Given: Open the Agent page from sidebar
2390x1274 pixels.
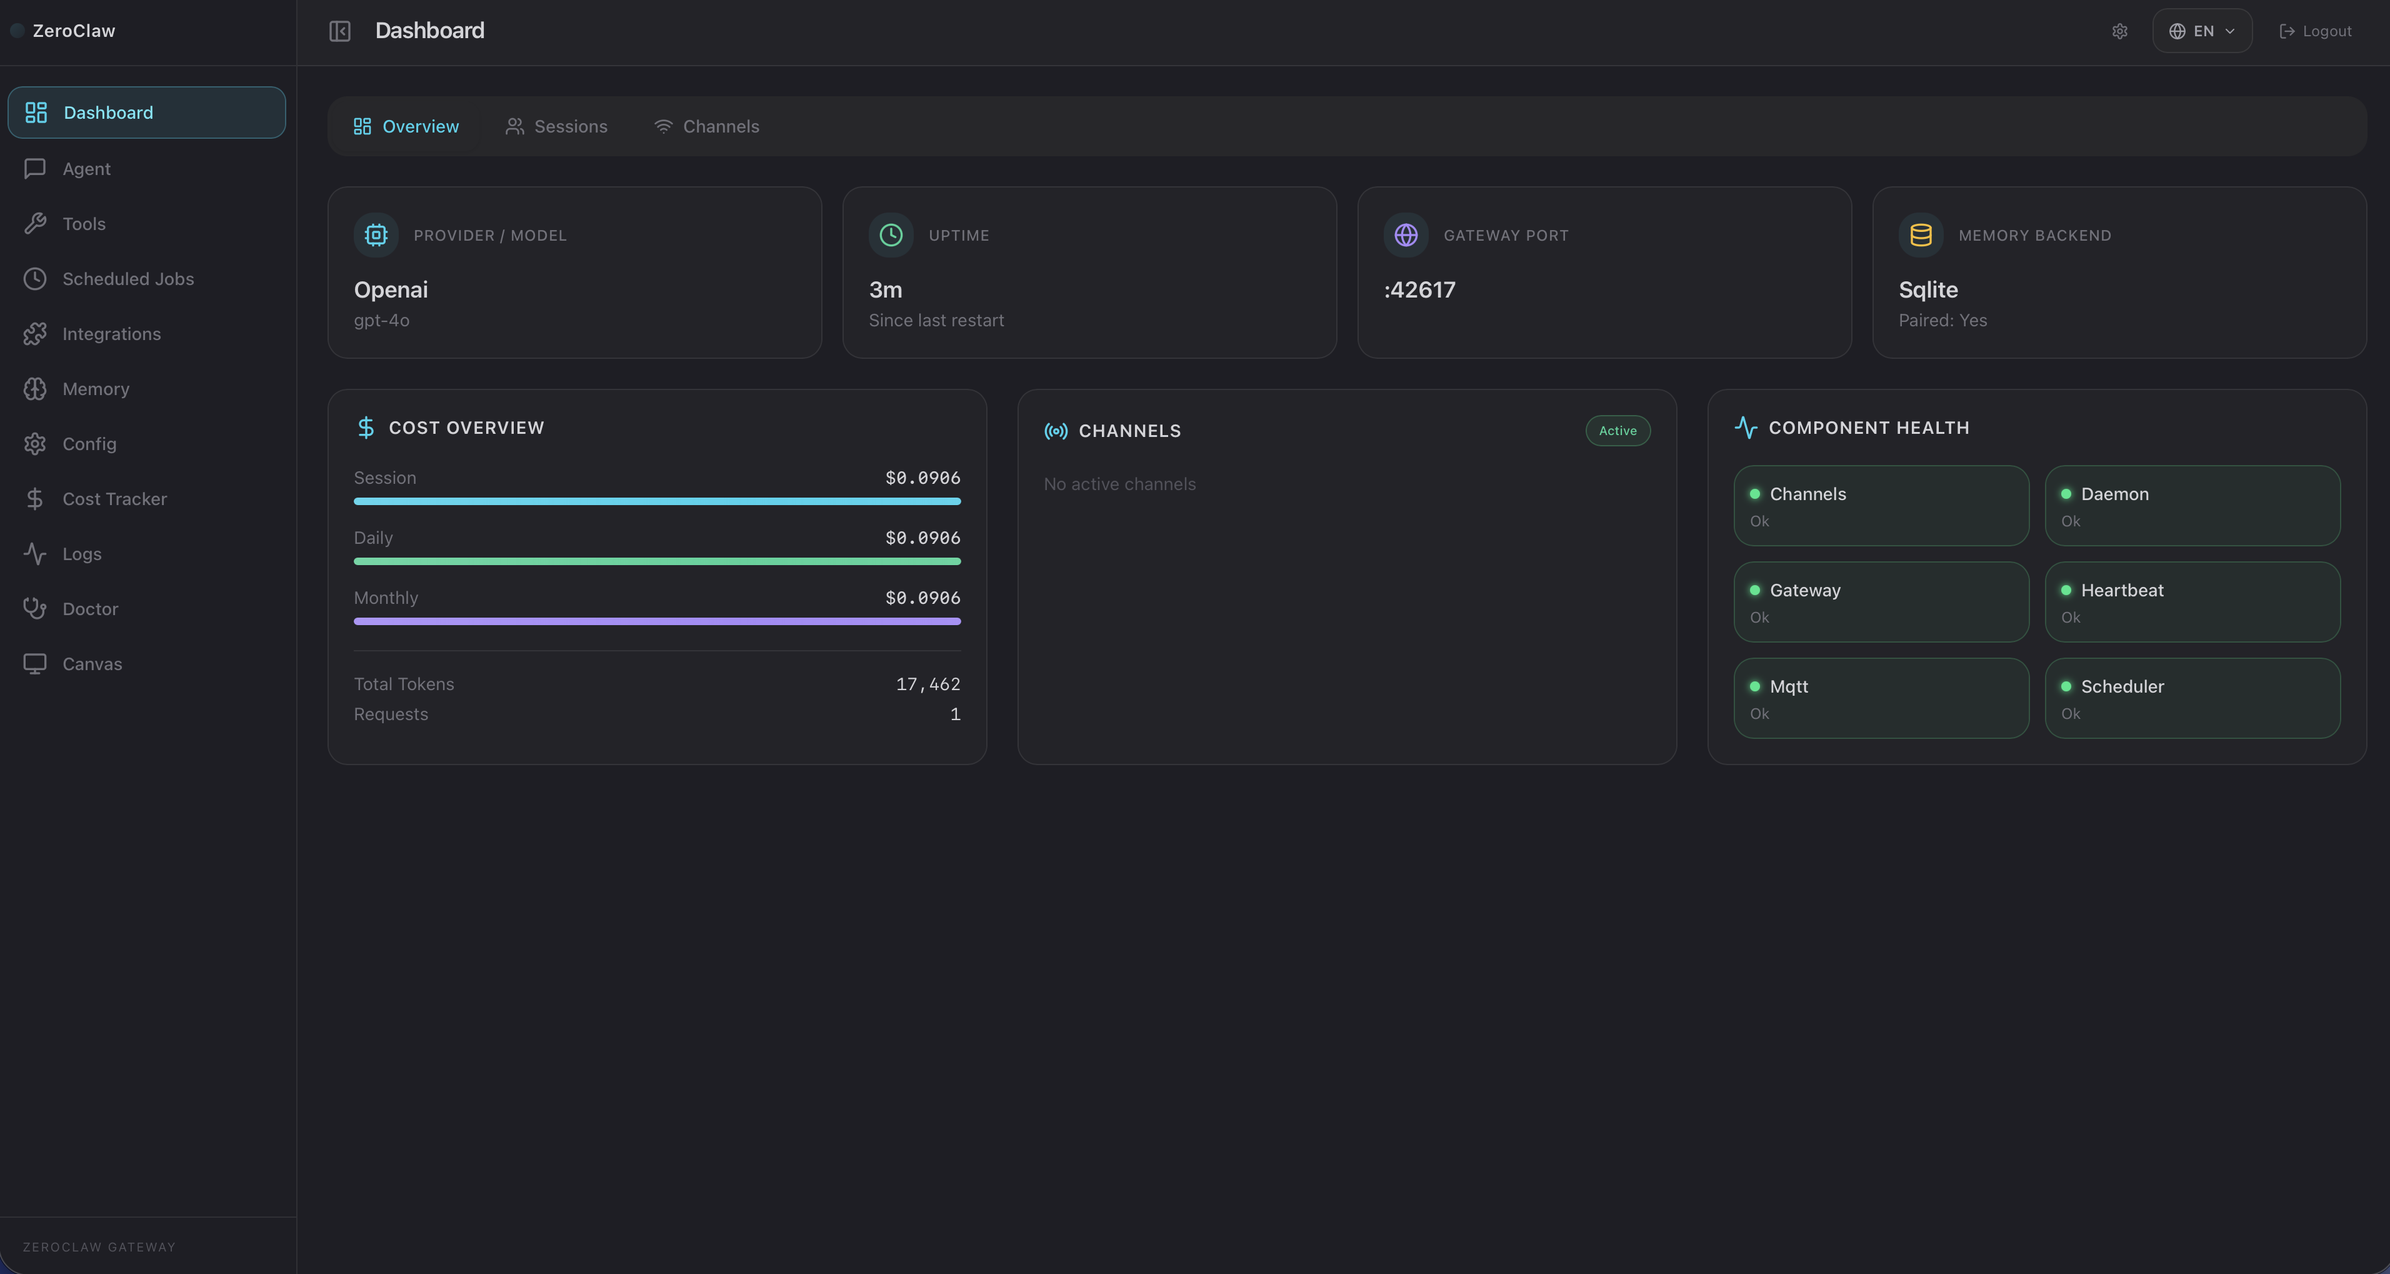Looking at the screenshot, I should [147, 168].
